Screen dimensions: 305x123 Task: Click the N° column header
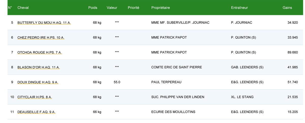(x=10, y=8)
